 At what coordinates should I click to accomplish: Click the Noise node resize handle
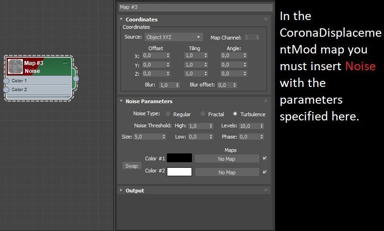point(69,97)
